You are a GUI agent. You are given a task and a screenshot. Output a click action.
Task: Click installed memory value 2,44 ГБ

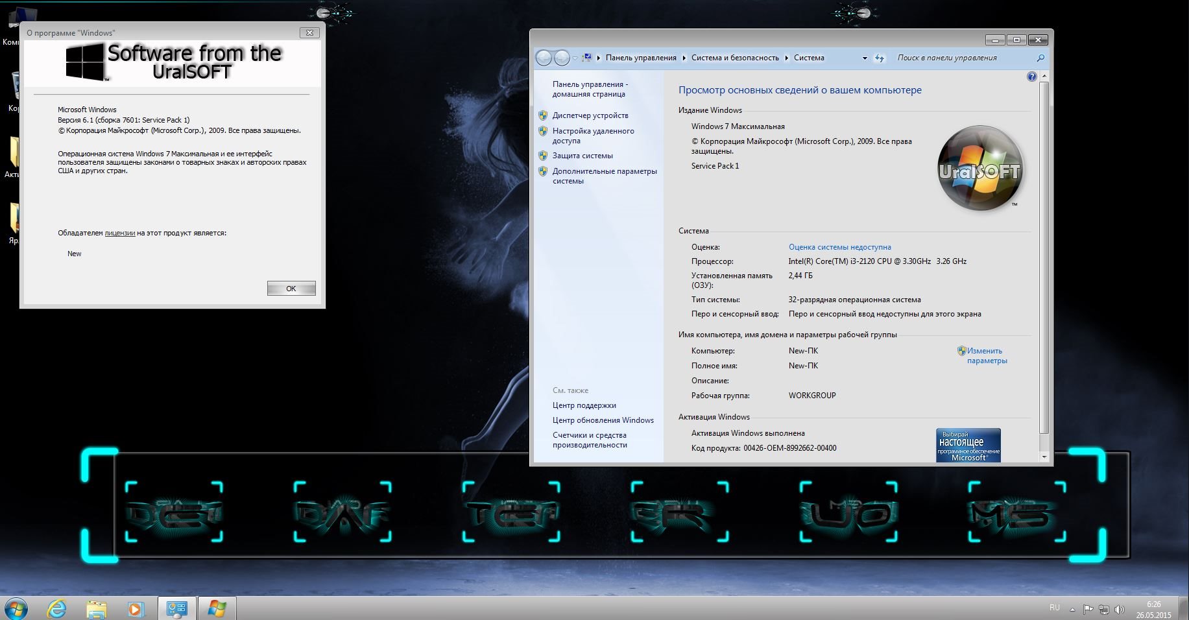pos(800,276)
